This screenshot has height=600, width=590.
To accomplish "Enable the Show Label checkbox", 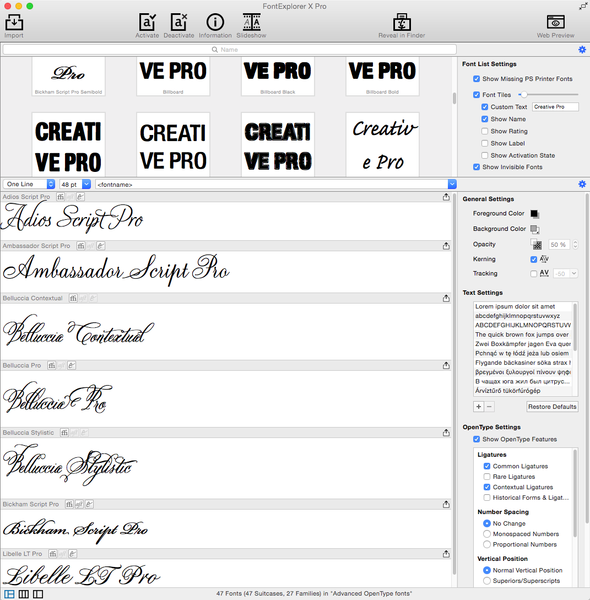I will coord(485,143).
